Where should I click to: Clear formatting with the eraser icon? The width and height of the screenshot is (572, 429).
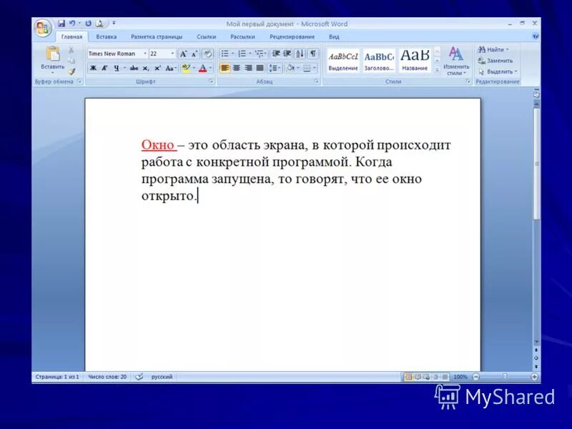point(207,54)
